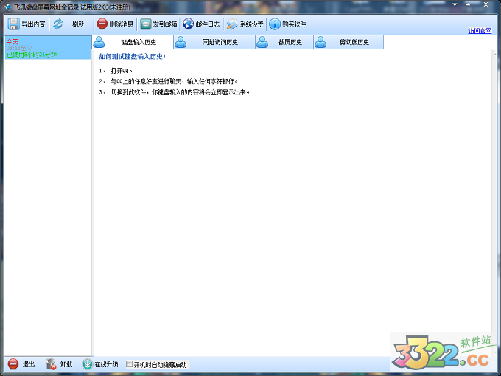
Task: Click the green icon for 在线升级
Action: pos(87,364)
